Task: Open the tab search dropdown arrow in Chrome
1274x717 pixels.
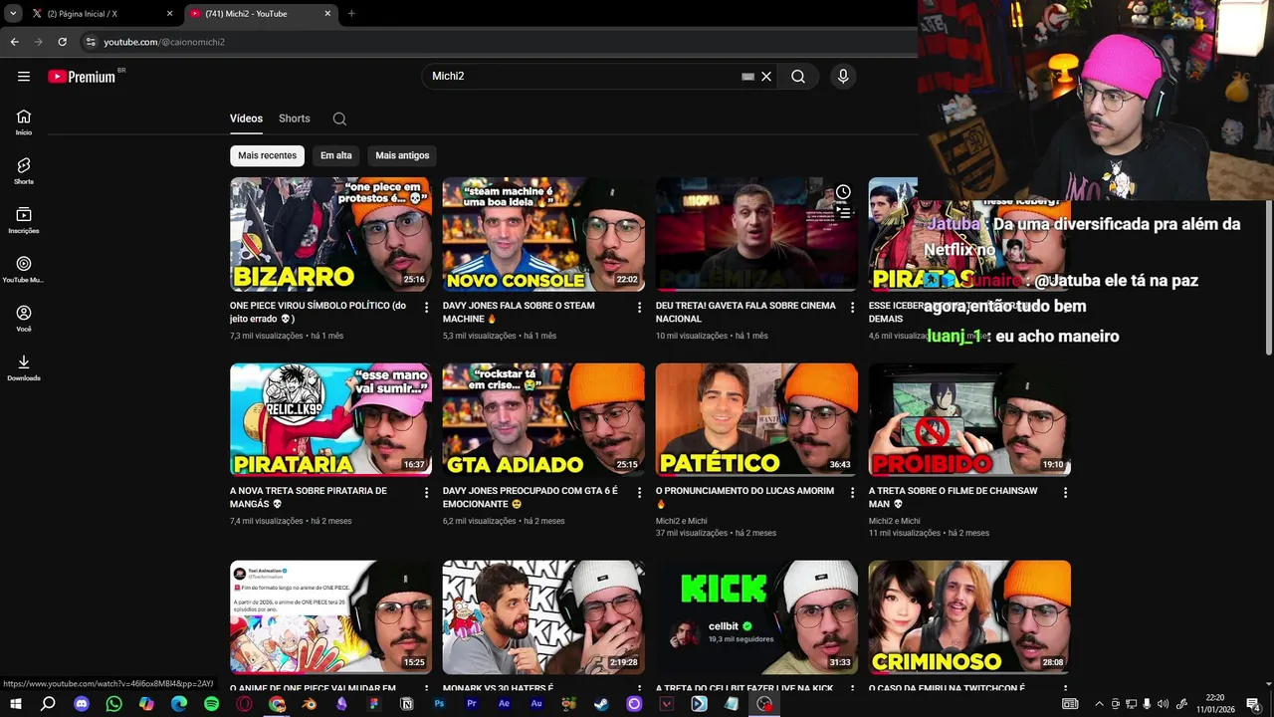Action: [x=13, y=13]
